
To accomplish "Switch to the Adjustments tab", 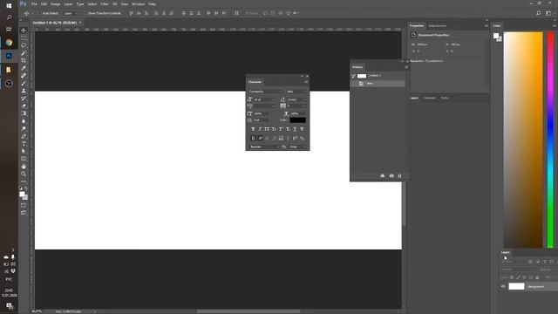I will point(438,26).
